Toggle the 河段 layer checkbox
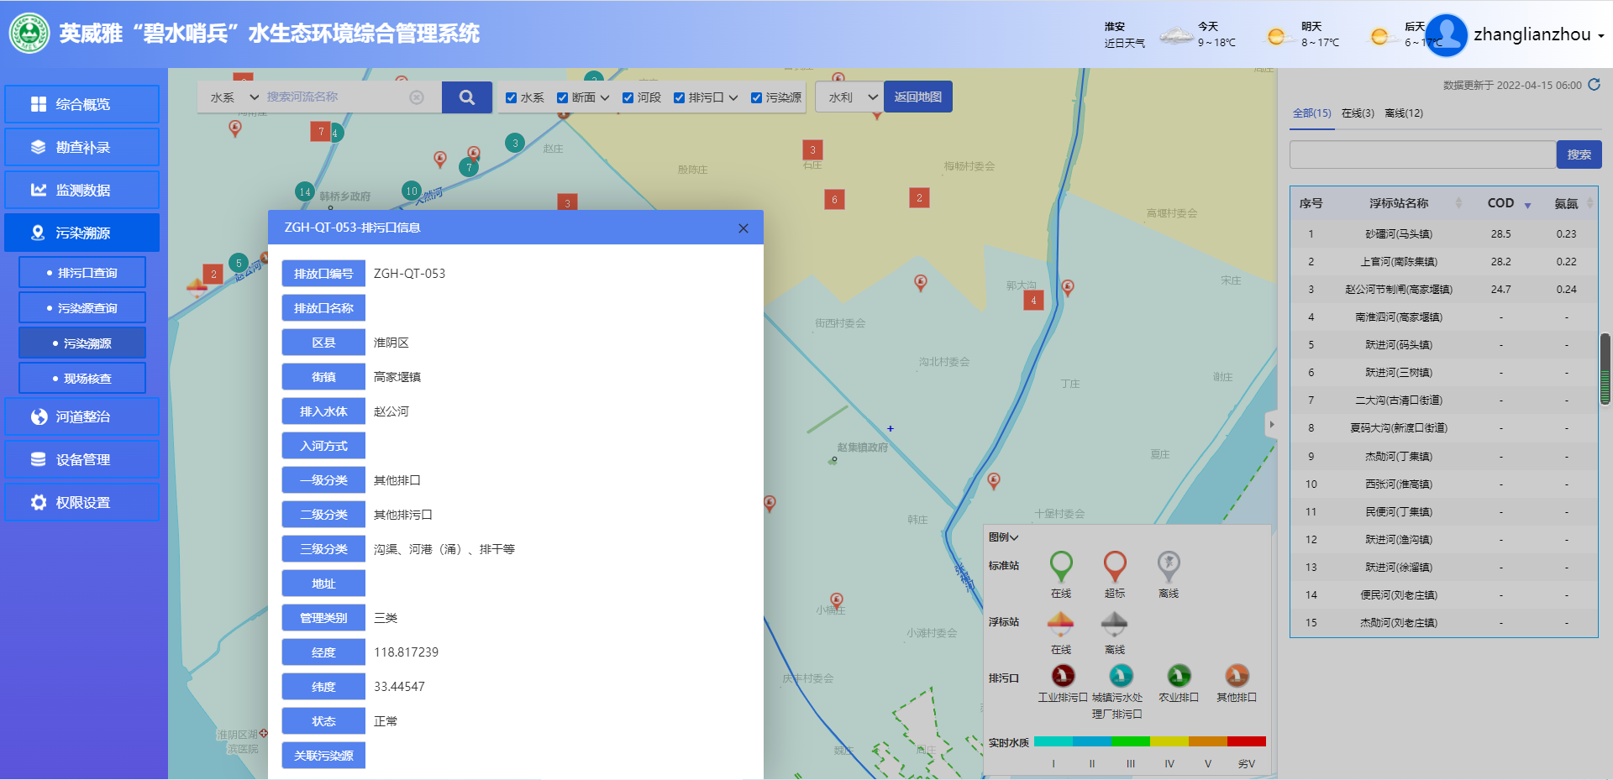 coord(628,98)
